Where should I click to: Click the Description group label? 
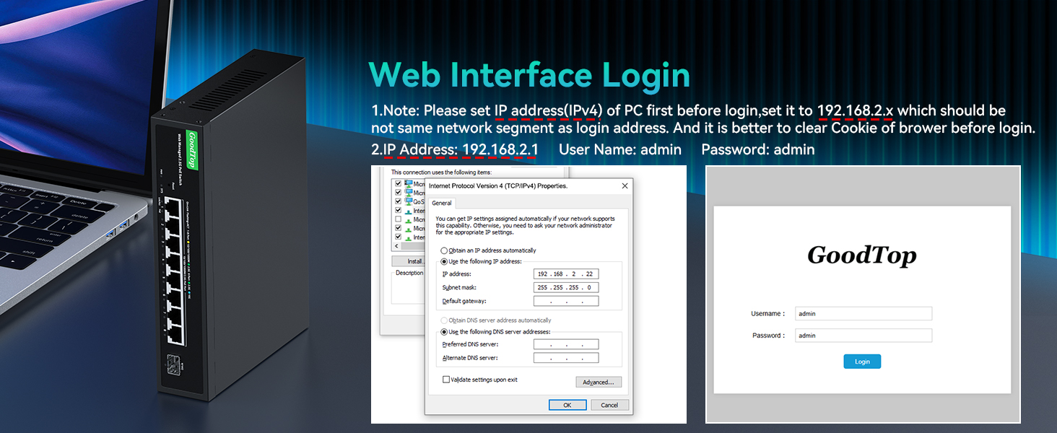[x=409, y=273]
